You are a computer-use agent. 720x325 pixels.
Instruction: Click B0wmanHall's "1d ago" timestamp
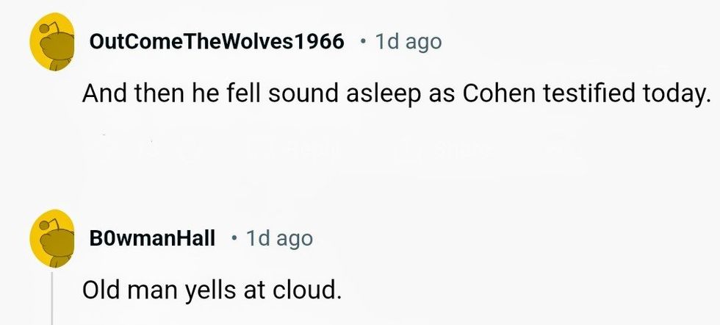click(279, 238)
